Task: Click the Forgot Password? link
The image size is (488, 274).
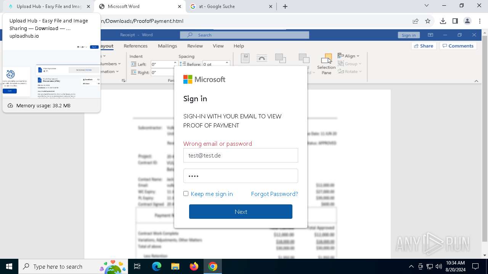Action: pyautogui.click(x=274, y=194)
